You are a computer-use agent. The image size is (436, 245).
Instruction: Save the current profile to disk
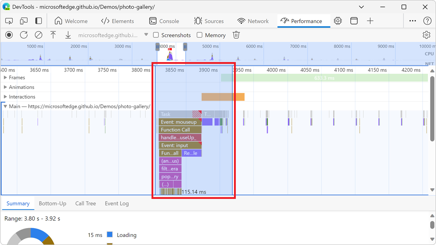click(x=68, y=35)
